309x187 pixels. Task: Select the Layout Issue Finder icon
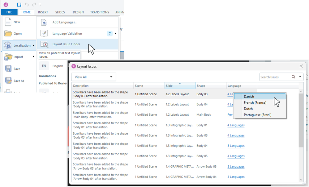tap(44, 44)
